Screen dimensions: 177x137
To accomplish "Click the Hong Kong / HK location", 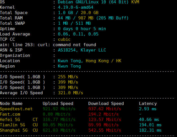I will (x=103, y=61).
